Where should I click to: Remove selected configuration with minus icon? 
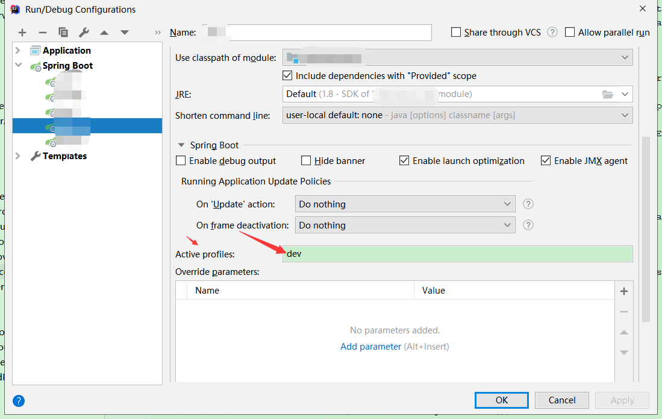[43, 33]
